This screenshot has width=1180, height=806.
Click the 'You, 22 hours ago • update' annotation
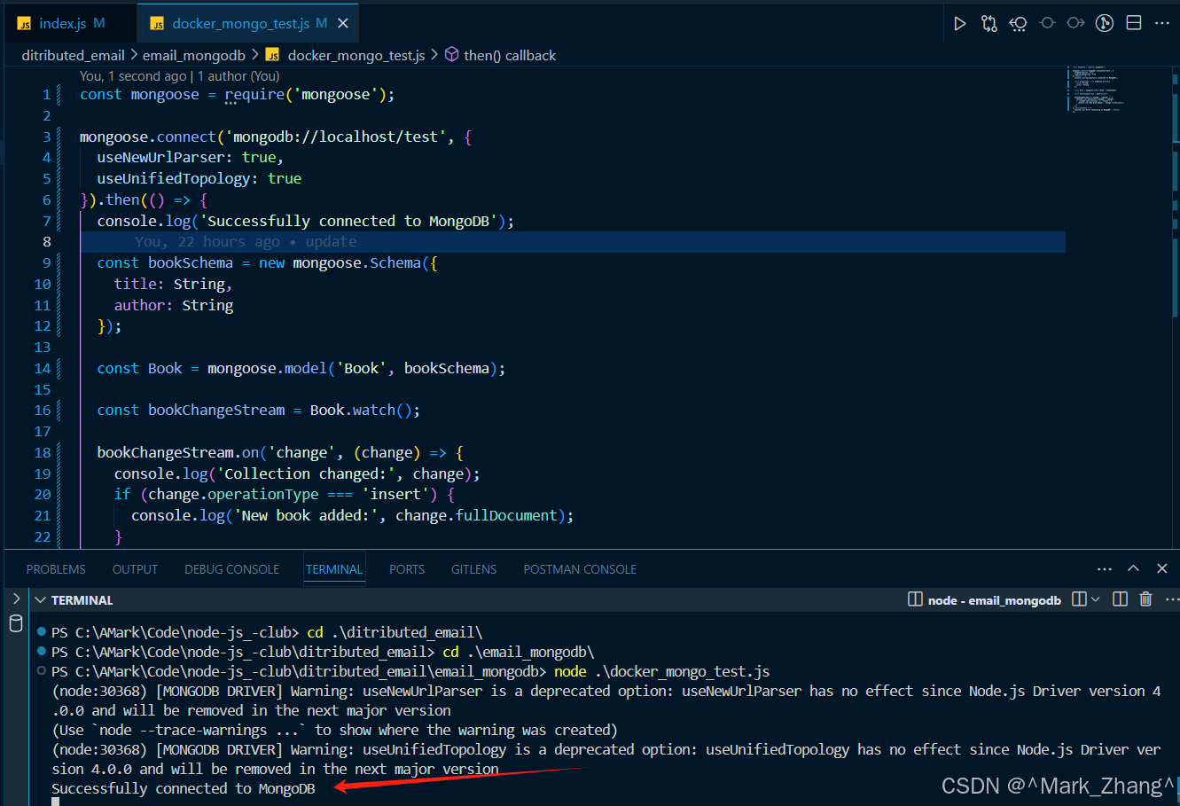tap(246, 241)
